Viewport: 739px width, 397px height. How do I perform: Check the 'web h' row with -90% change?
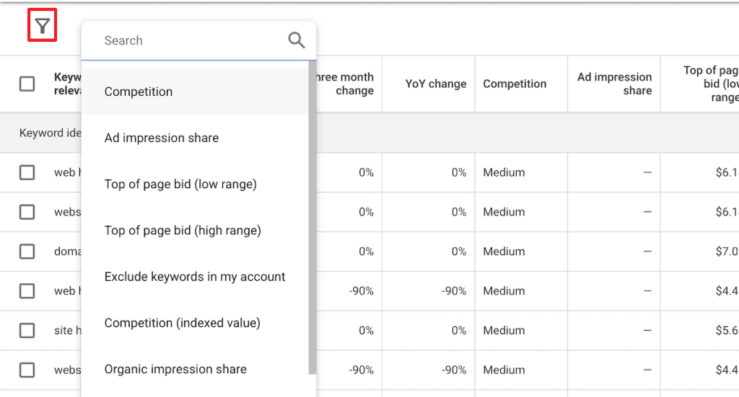pos(27,291)
